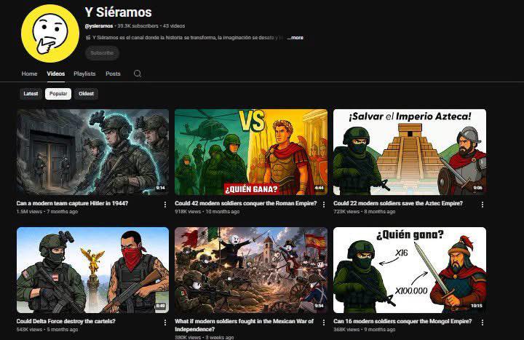Open options menu for the Aztec Empire video
Viewport: 524px width, 340px height.
tap(483, 205)
